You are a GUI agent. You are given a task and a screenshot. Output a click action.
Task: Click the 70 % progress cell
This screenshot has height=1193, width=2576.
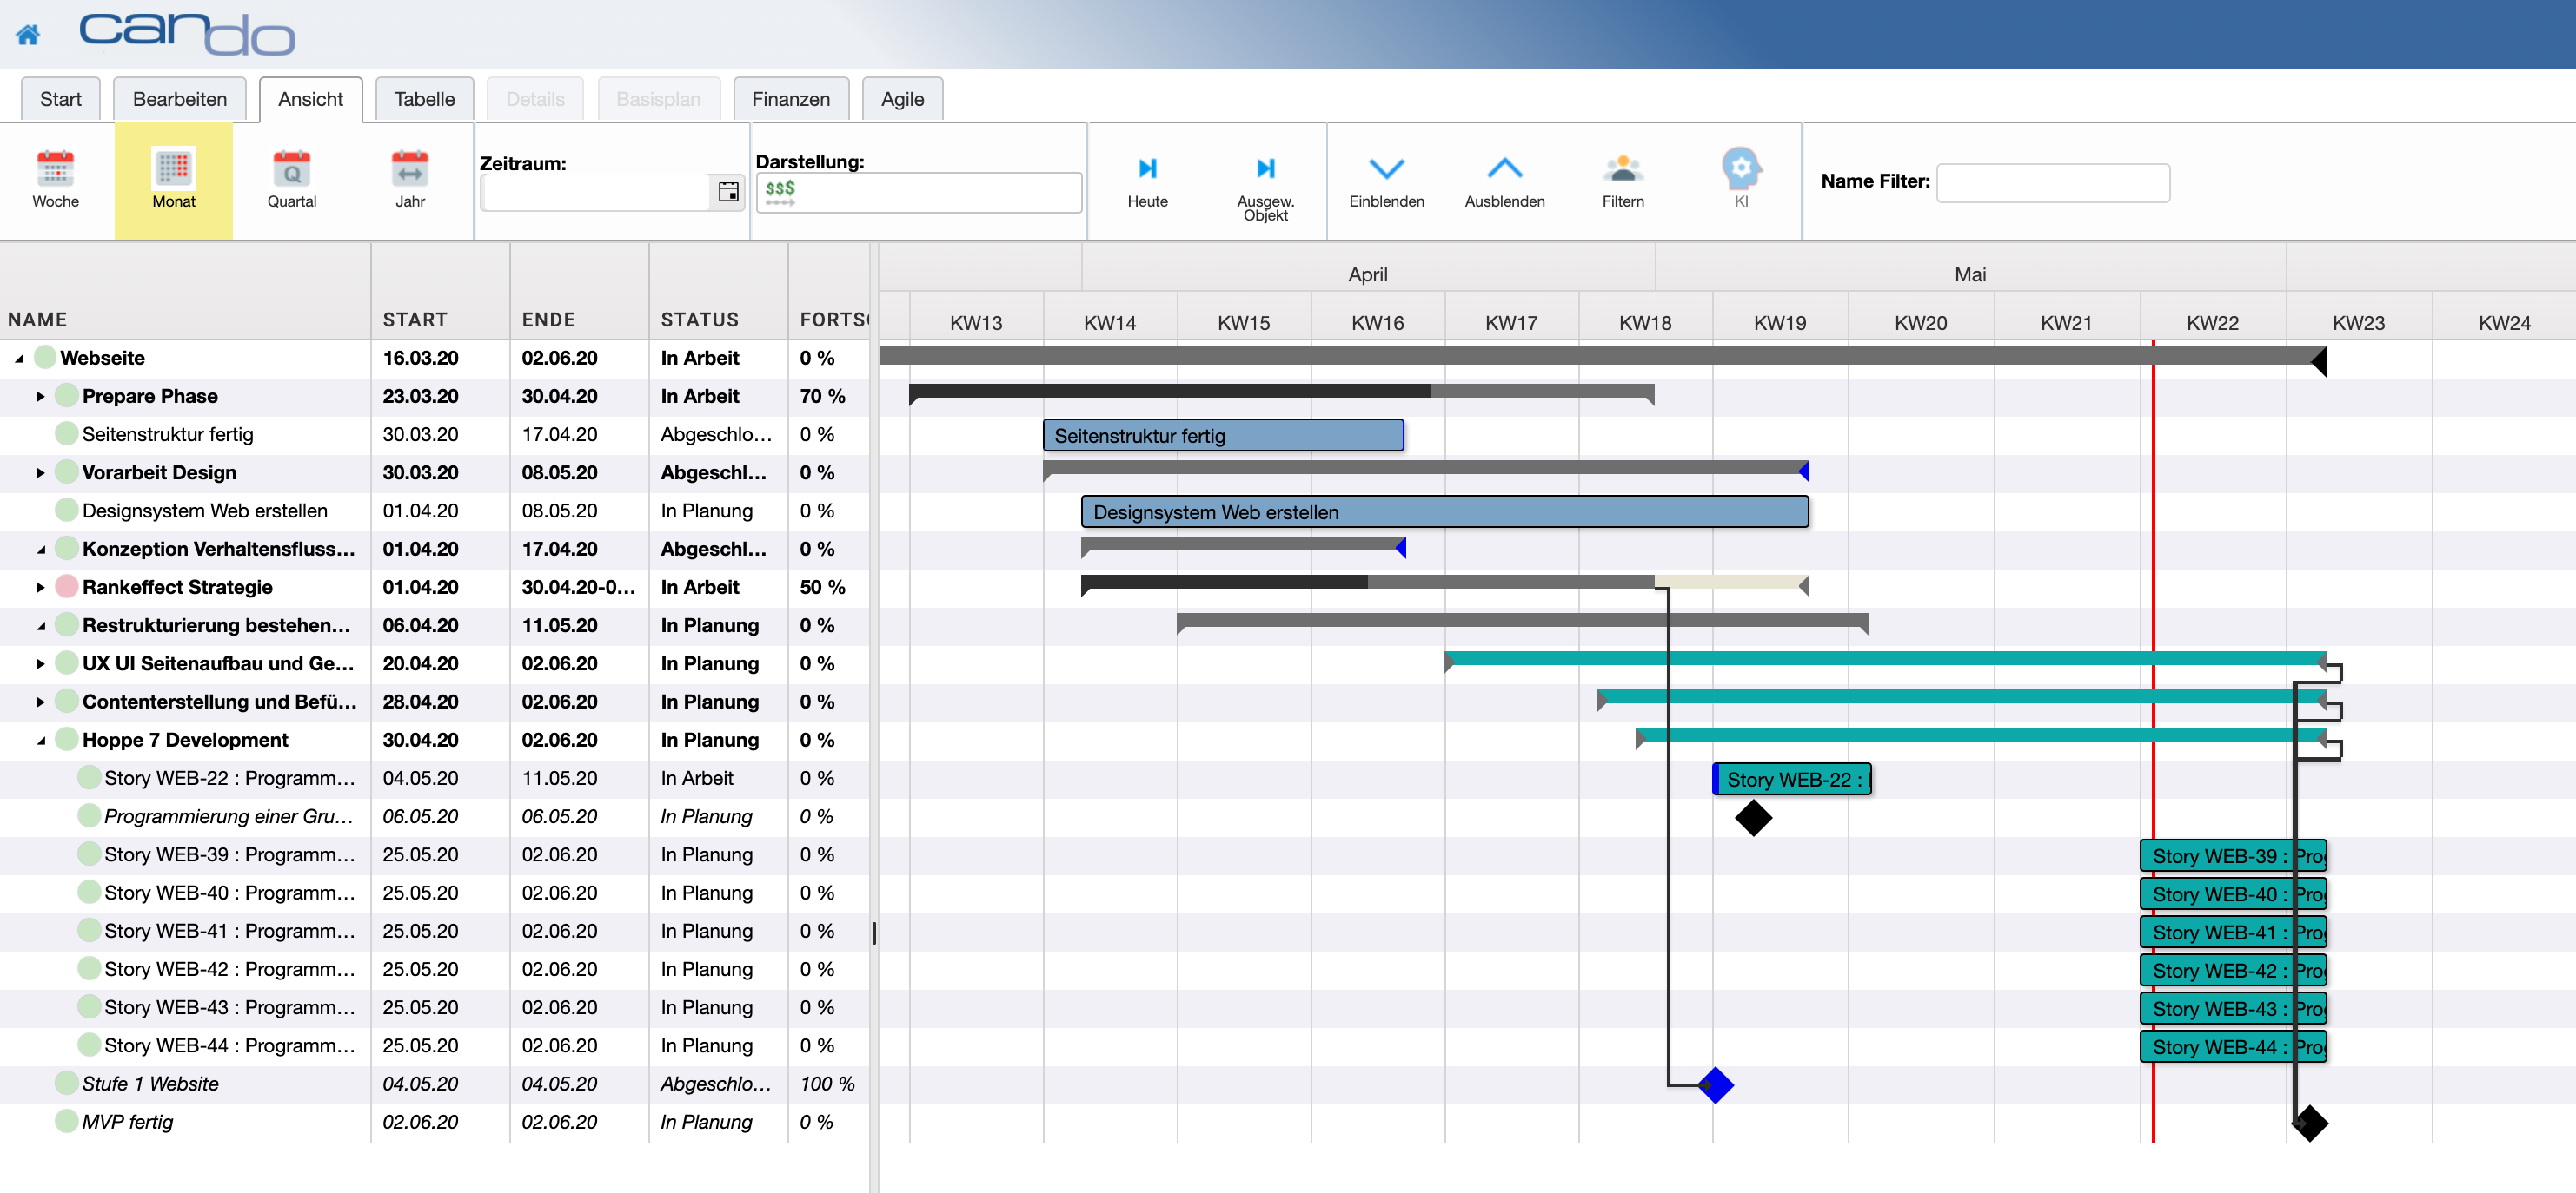click(x=822, y=396)
